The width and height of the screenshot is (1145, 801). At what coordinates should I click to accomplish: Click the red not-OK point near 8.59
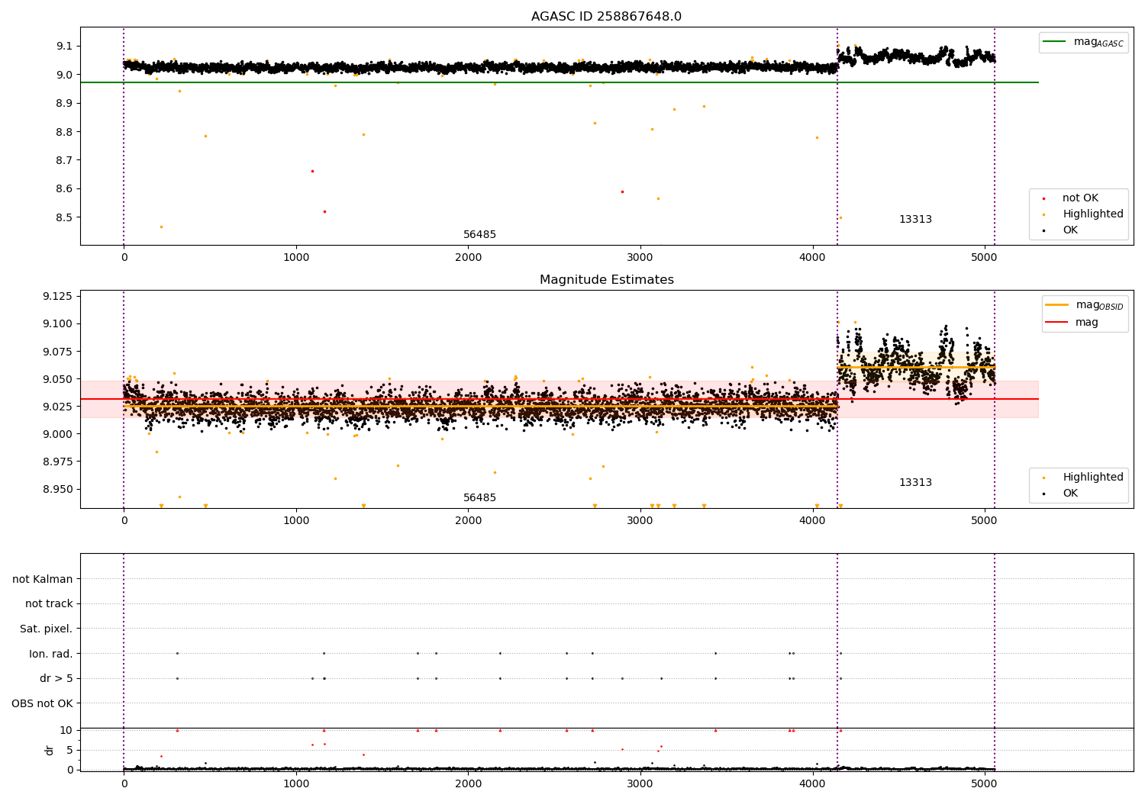click(622, 191)
